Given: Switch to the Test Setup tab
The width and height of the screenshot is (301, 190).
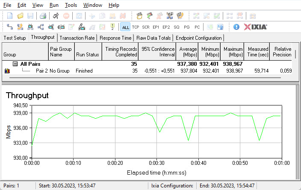Looking at the screenshot, I should pyautogui.click(x=15, y=38).
